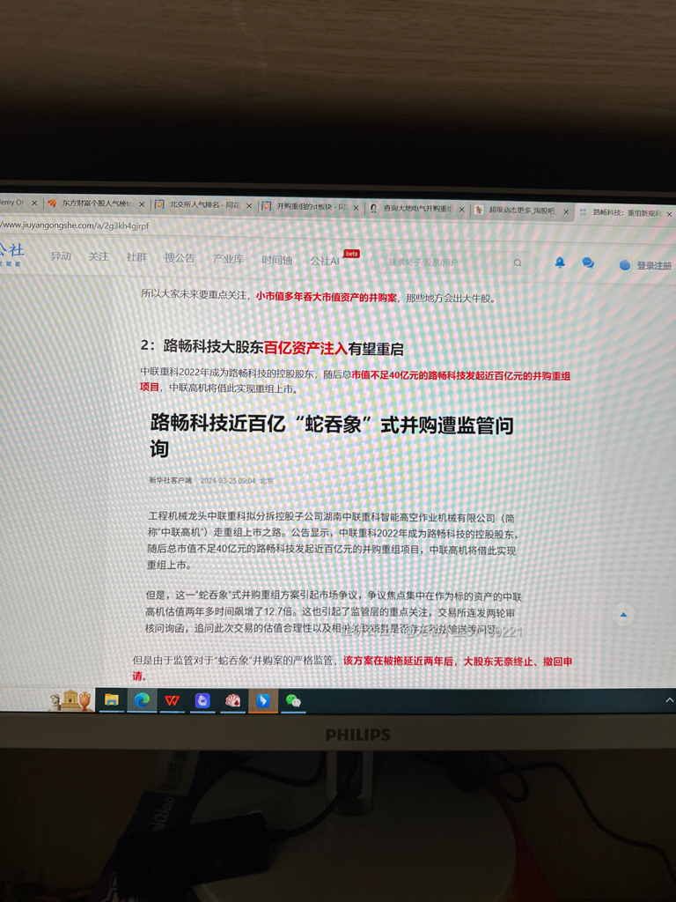
Task: Click the source label 新华社客户端
Action: (x=170, y=480)
